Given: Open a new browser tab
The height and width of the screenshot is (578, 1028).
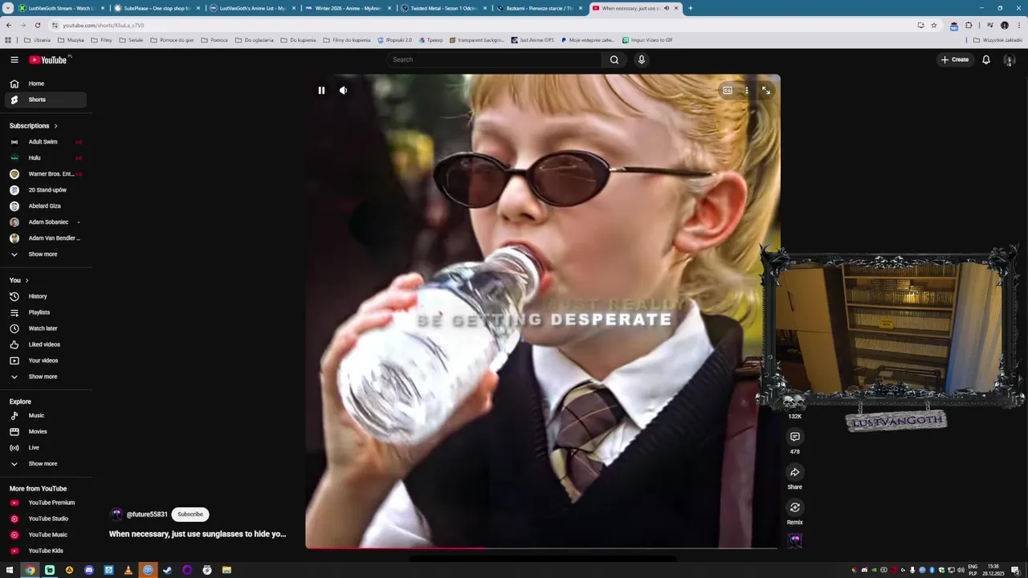Looking at the screenshot, I should click(691, 8).
